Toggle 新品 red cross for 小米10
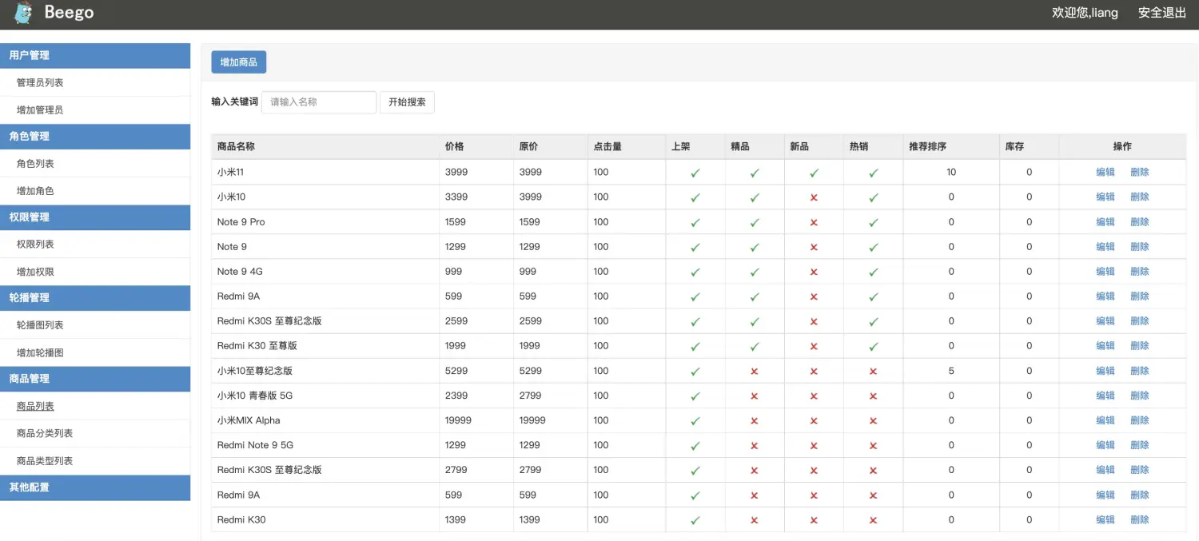 pyautogui.click(x=814, y=197)
